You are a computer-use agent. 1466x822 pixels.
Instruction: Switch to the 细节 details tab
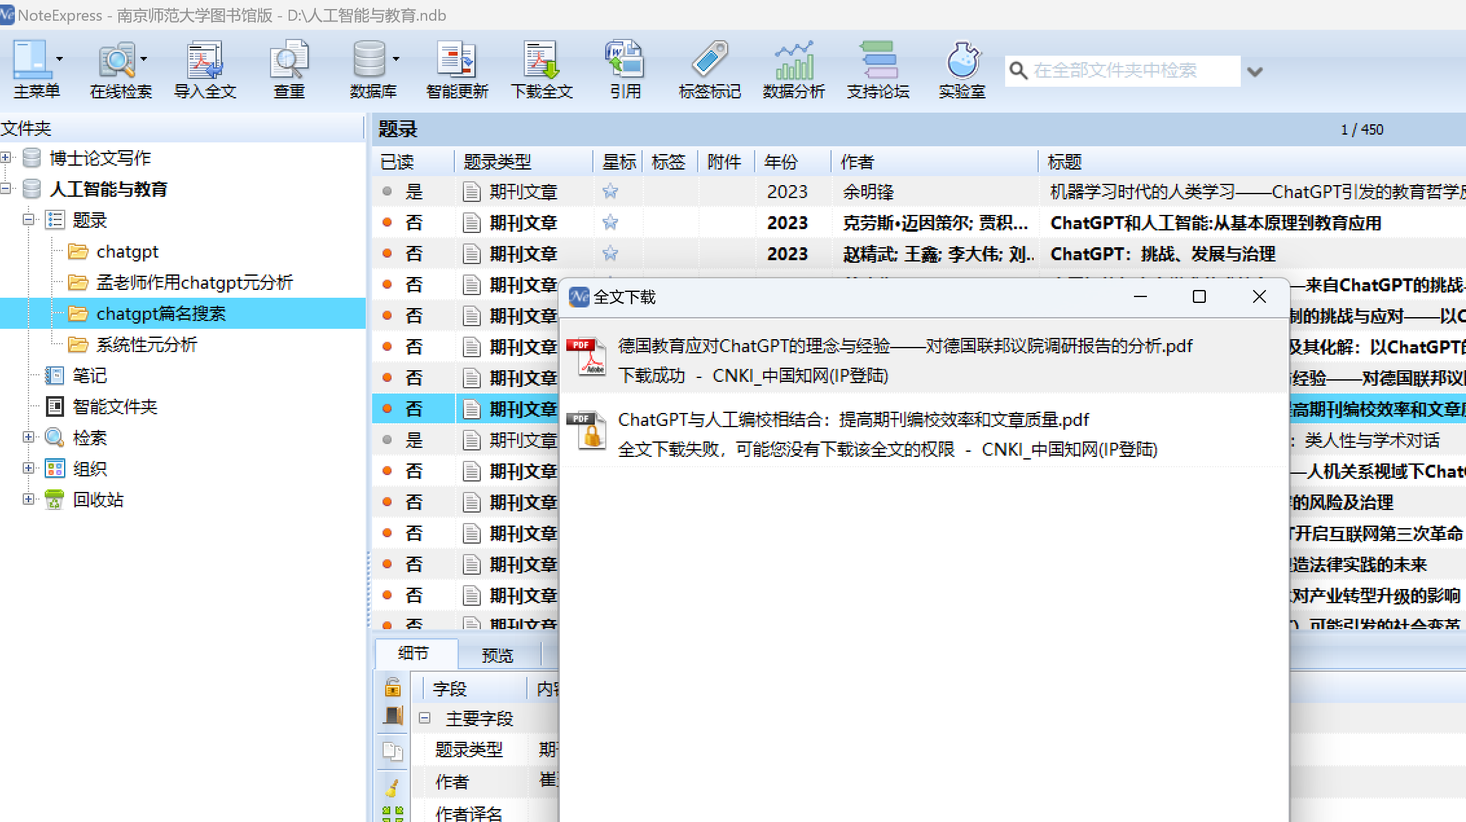414,654
